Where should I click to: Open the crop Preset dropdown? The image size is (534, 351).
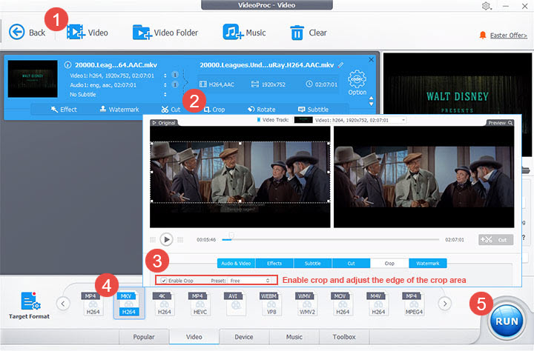click(x=250, y=281)
